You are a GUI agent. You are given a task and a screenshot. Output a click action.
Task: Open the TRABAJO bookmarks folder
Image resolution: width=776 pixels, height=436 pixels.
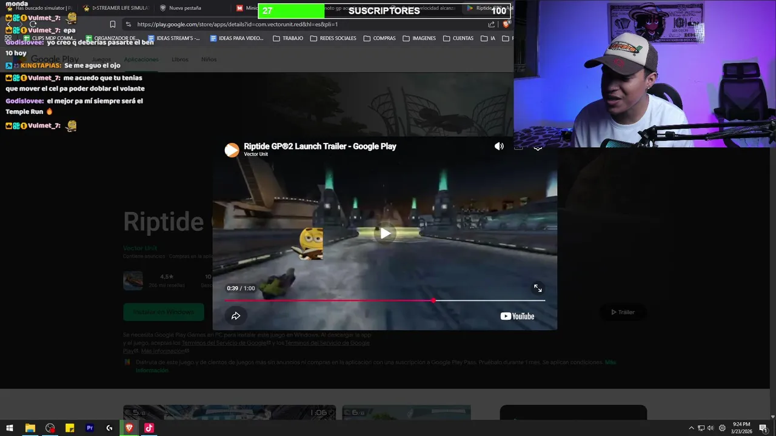288,38
